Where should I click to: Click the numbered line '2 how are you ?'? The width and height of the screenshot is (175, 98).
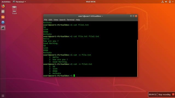pos(58,60)
